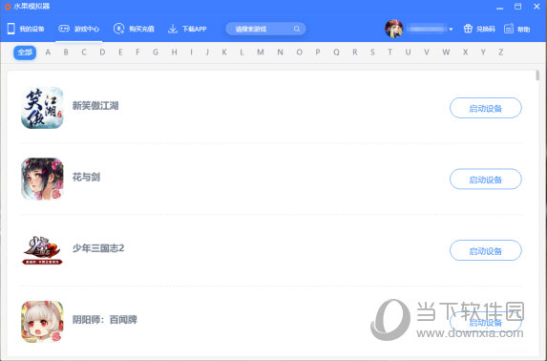Screen dimensions: 547x361
Task: Open the 购买充值 recharge tab
Action: [x=134, y=29]
